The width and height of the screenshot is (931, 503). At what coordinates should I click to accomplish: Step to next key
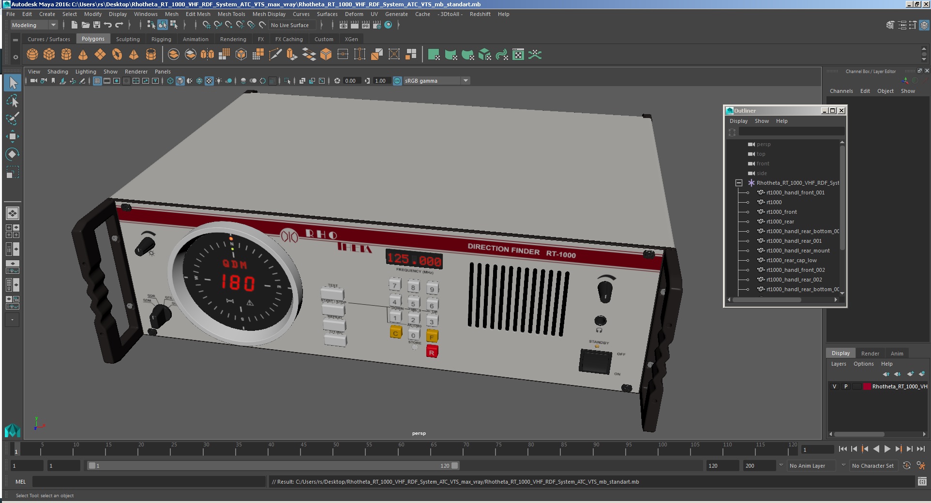pyautogui.click(x=899, y=449)
